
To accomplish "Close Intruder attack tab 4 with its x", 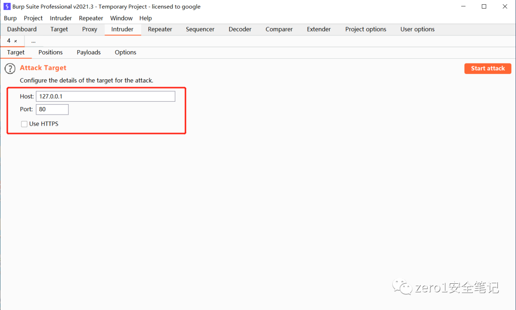I will click(15, 41).
